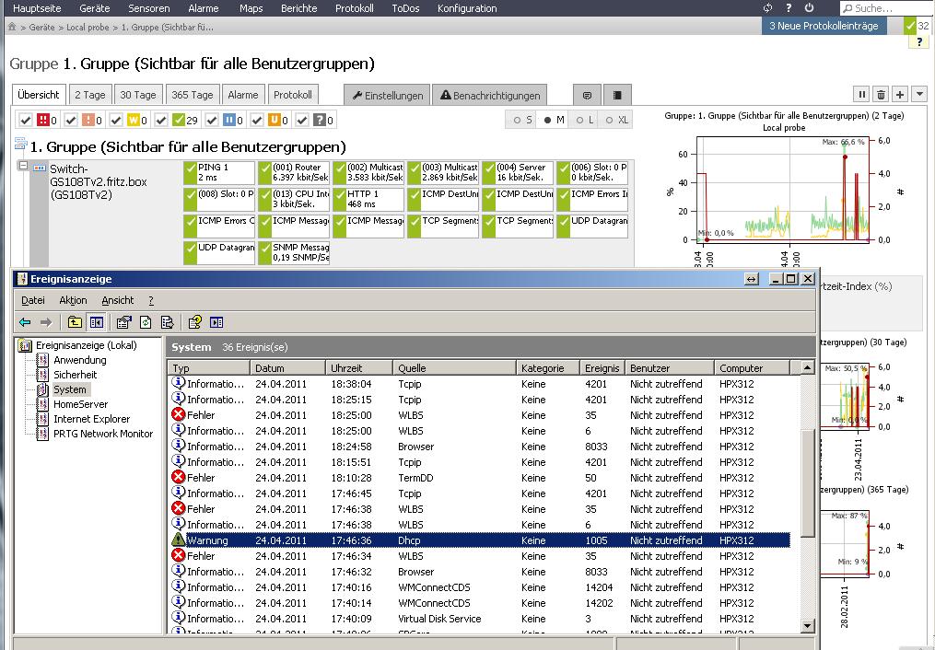Open the Ansicht menu in Ereignisanzeige
The width and height of the screenshot is (935, 650).
[118, 300]
